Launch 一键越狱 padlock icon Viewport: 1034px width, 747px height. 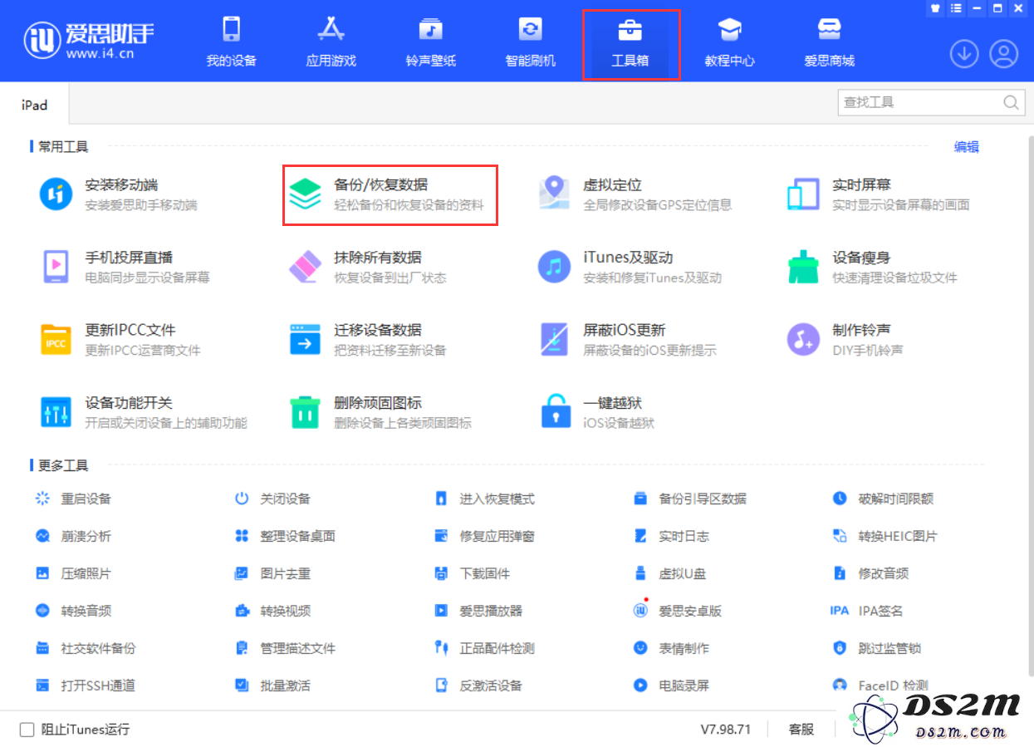tap(556, 411)
